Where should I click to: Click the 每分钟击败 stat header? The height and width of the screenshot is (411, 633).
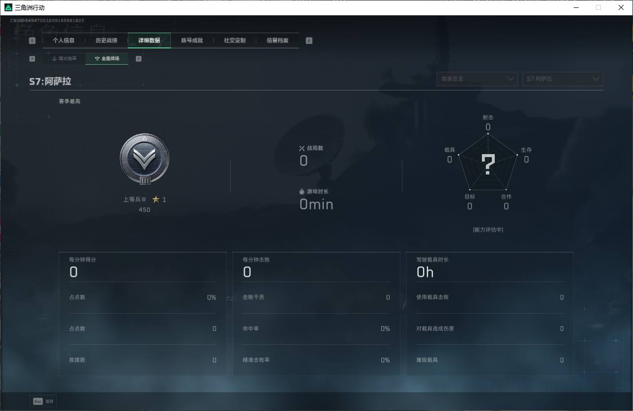pyautogui.click(x=256, y=259)
